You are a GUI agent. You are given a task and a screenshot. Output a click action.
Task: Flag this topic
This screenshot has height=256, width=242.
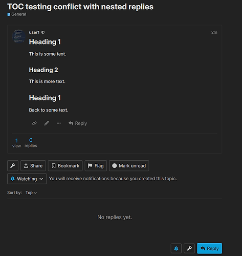(96, 165)
